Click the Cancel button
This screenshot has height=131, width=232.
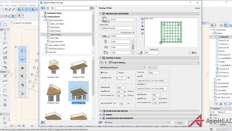(x=180, y=123)
